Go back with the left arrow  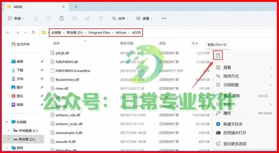(x=8, y=33)
